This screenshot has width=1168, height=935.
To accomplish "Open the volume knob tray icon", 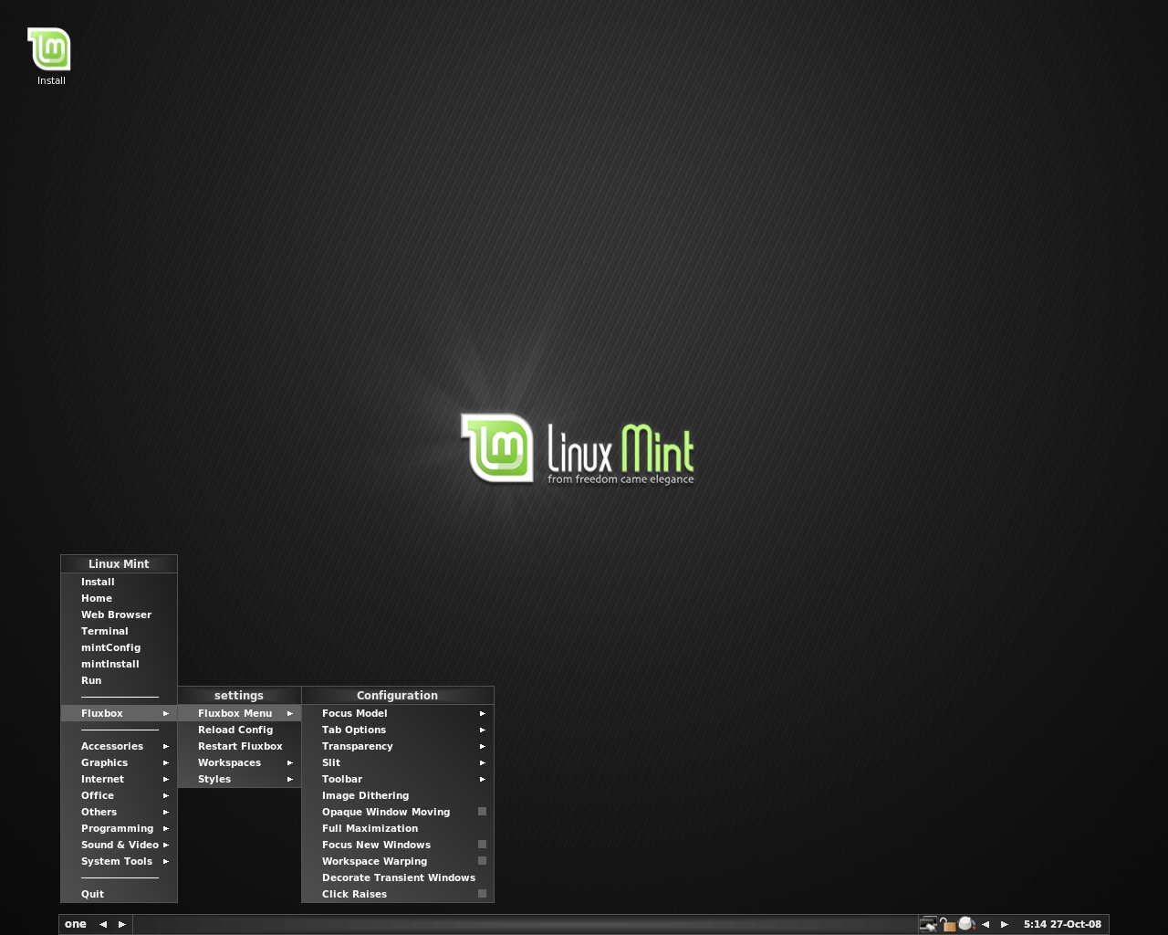I will 966,924.
